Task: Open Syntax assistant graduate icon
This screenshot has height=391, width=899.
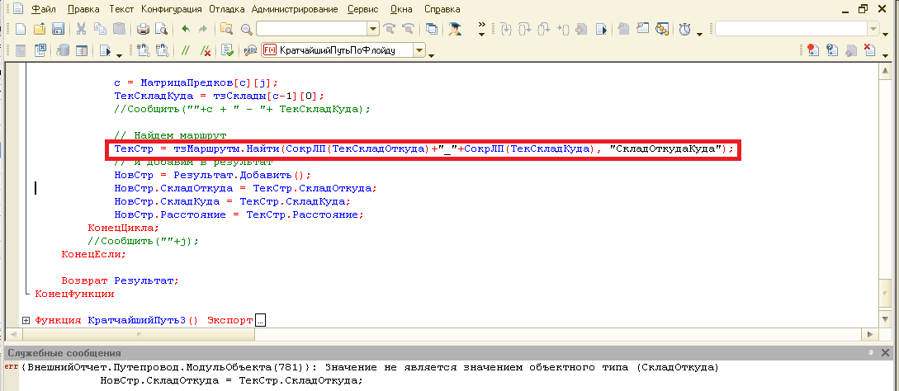Action: pyautogui.click(x=455, y=29)
